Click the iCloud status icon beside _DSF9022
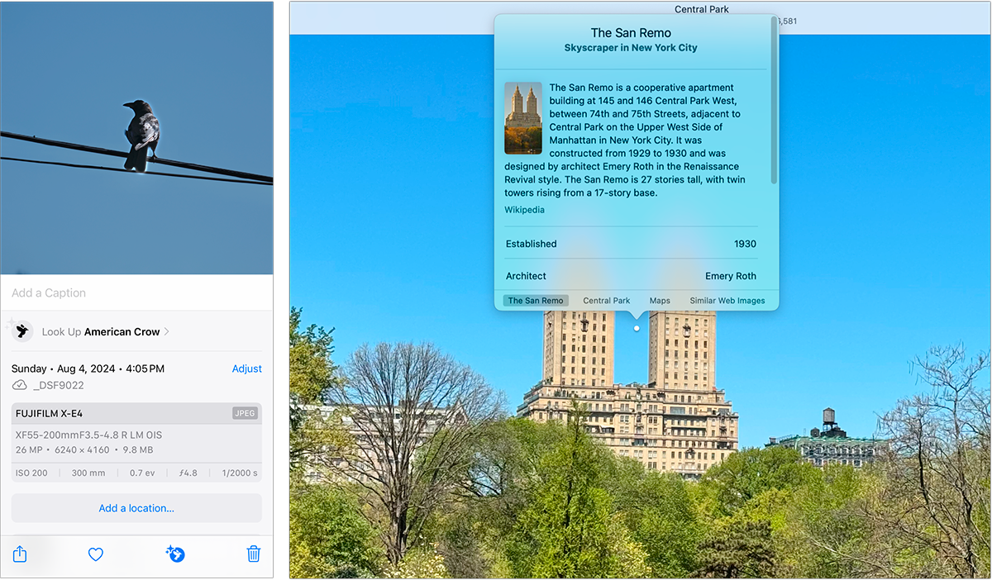This screenshot has height=580, width=992. pos(21,385)
